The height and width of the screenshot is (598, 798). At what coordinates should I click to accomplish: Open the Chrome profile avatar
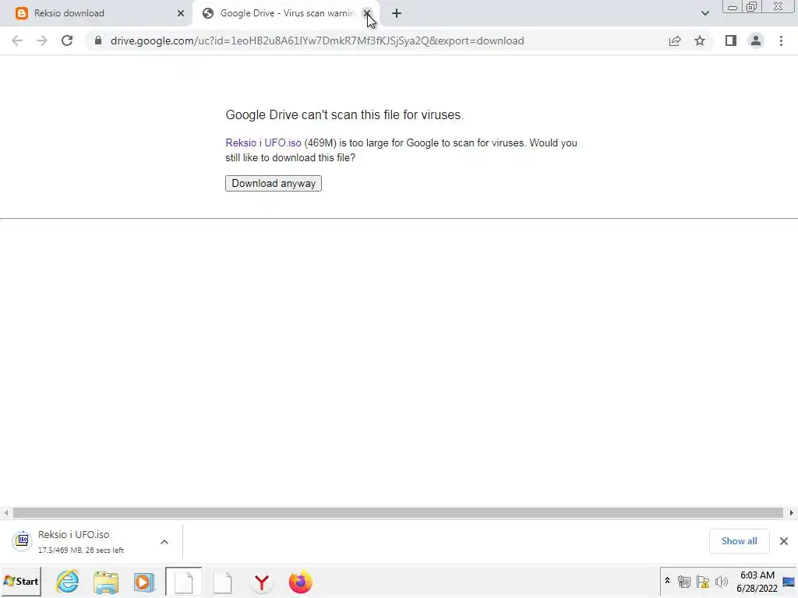[x=756, y=40]
